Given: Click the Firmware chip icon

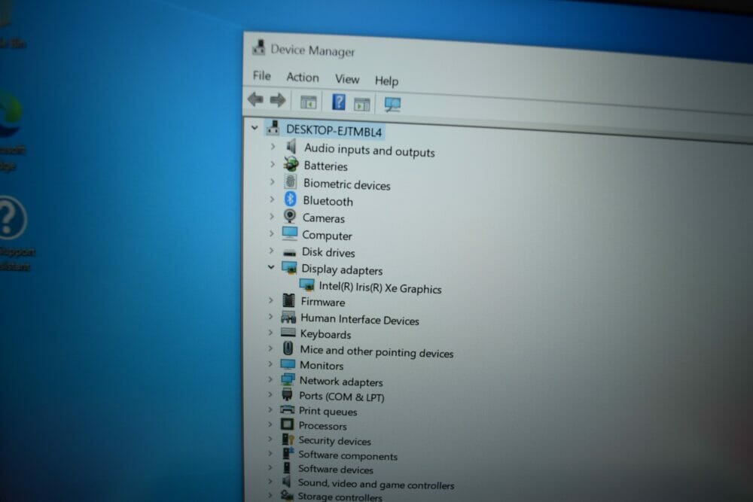Looking at the screenshot, I should [288, 300].
